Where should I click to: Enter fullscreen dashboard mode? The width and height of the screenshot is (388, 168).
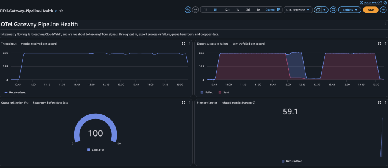pos(333,10)
